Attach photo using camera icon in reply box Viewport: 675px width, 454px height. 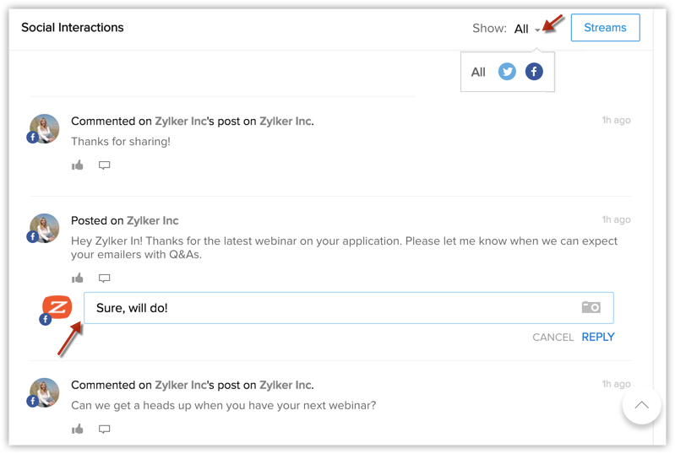tap(591, 308)
